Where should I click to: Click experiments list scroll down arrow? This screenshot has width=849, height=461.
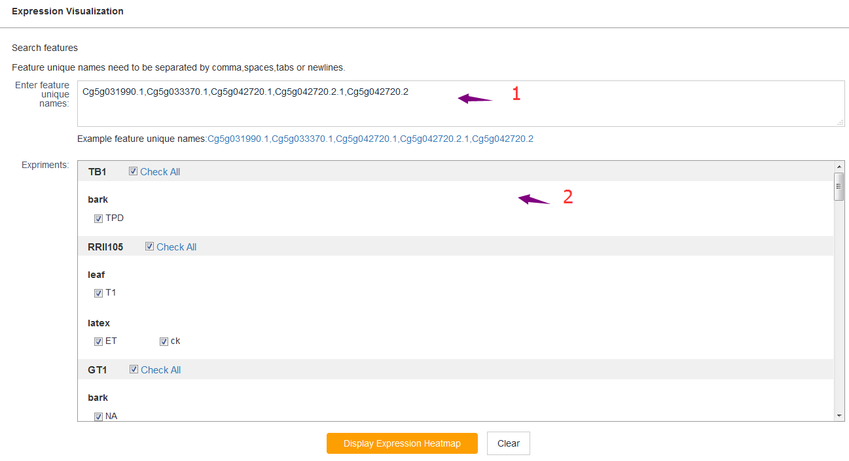click(x=839, y=416)
